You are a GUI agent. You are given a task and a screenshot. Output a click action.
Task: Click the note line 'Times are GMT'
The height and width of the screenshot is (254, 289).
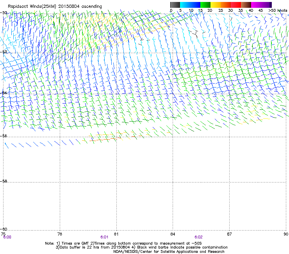coord(75,243)
